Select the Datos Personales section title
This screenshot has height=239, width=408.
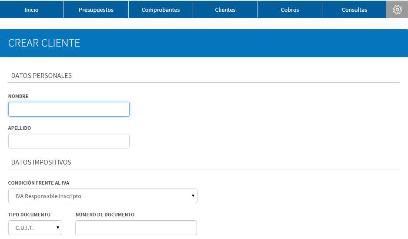pyautogui.click(x=41, y=75)
